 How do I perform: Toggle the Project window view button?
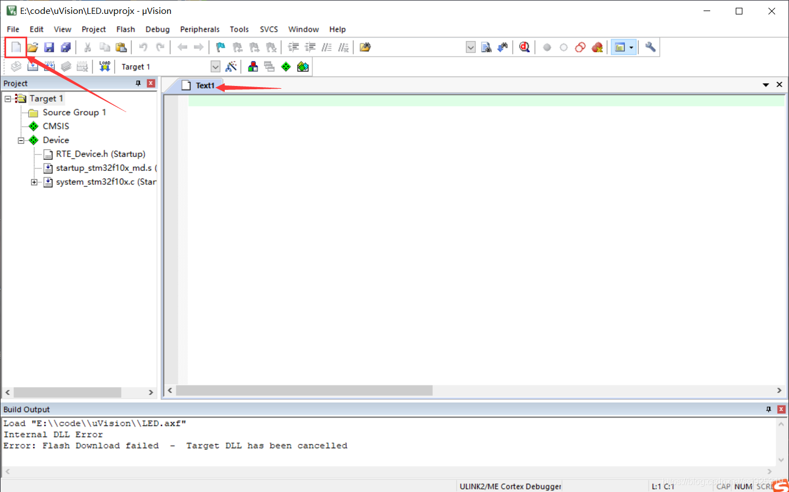tap(620, 47)
